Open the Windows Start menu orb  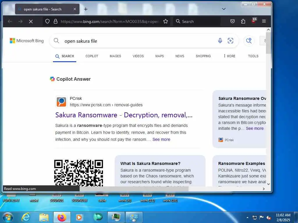click(x=8, y=217)
